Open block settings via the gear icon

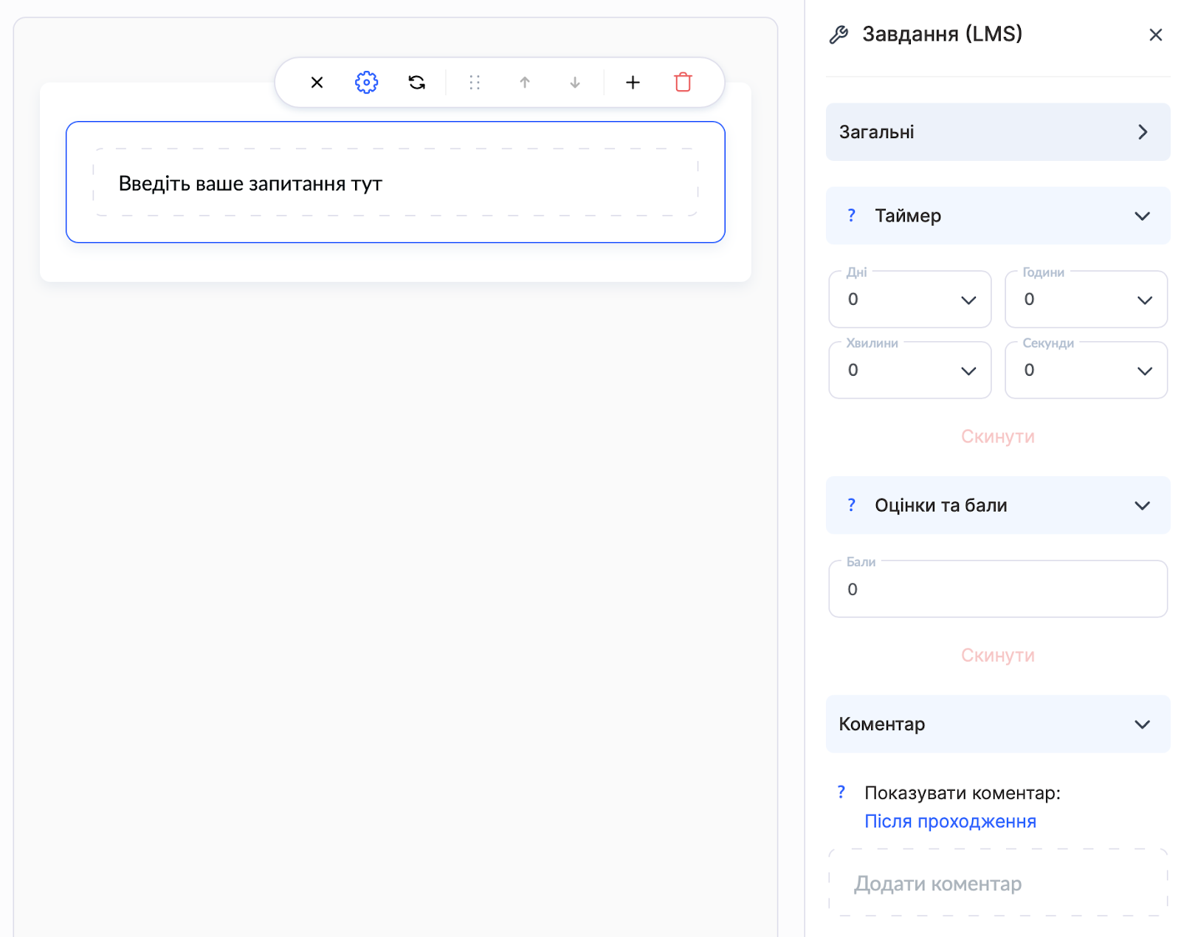[367, 83]
